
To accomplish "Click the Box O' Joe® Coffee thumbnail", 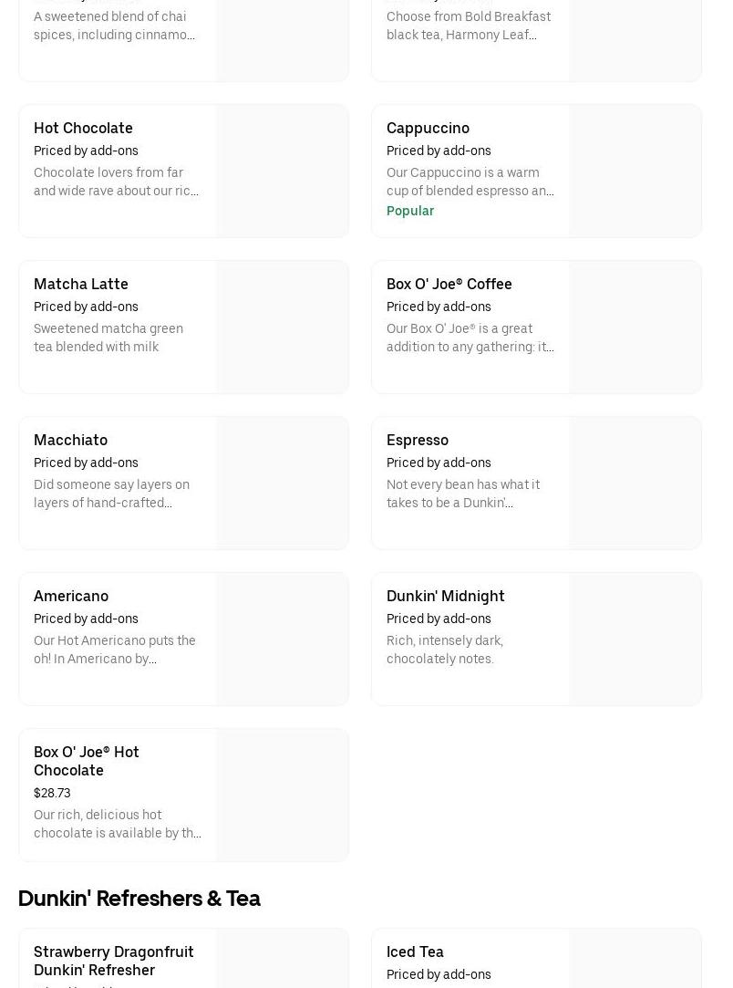I will coord(635,327).
